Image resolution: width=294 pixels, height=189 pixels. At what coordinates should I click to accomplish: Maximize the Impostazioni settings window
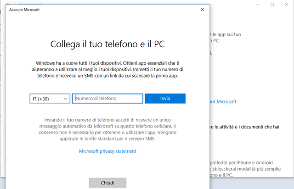(272, 4)
